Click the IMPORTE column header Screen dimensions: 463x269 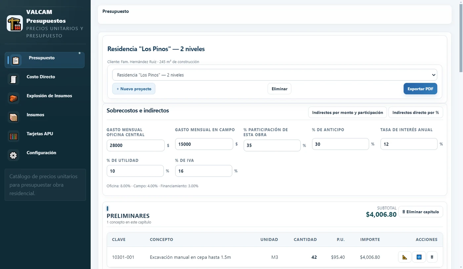pyautogui.click(x=370, y=240)
